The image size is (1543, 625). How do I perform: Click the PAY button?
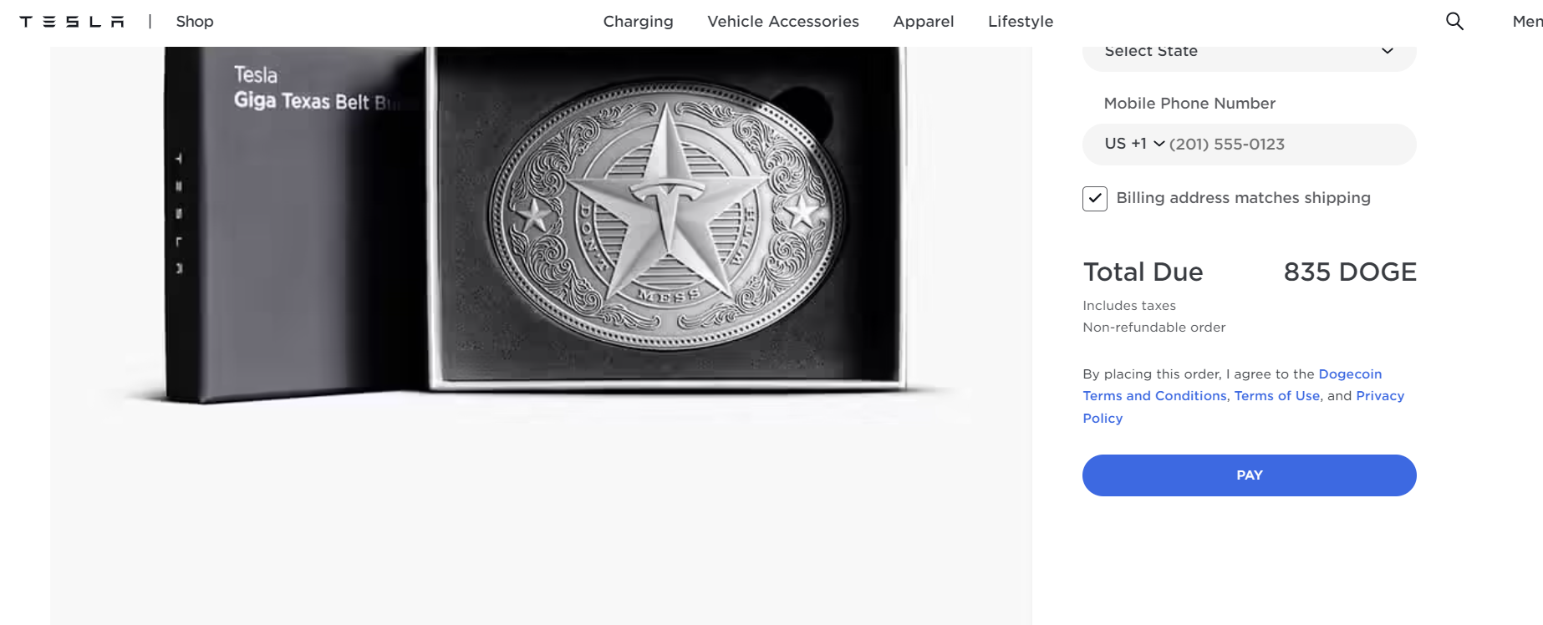1249,475
